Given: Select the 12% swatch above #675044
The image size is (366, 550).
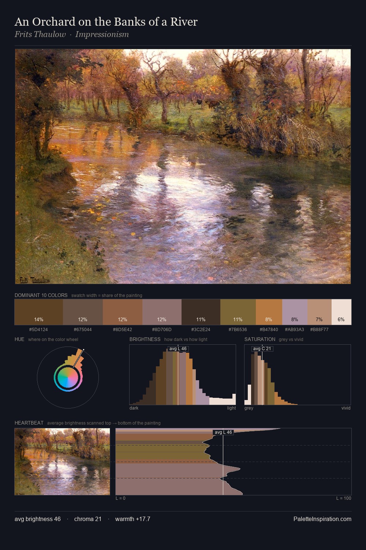Looking at the screenshot, I should (x=83, y=312).
